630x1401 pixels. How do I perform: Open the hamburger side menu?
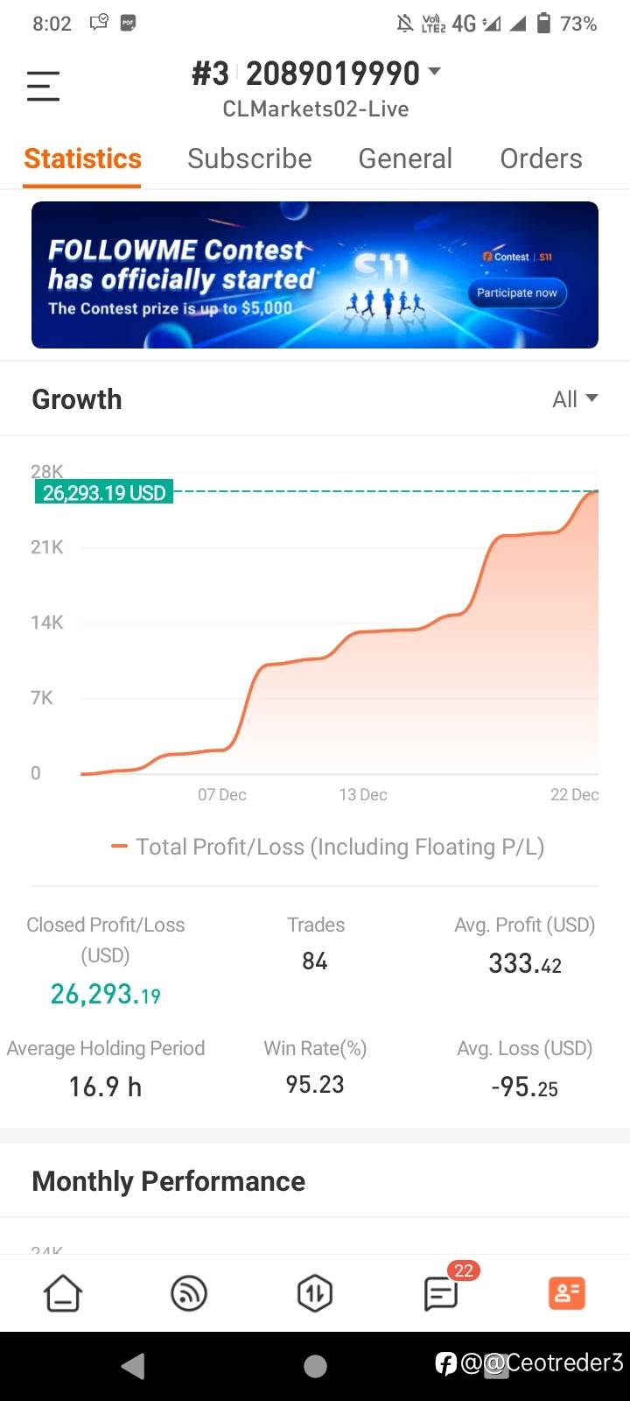43,87
